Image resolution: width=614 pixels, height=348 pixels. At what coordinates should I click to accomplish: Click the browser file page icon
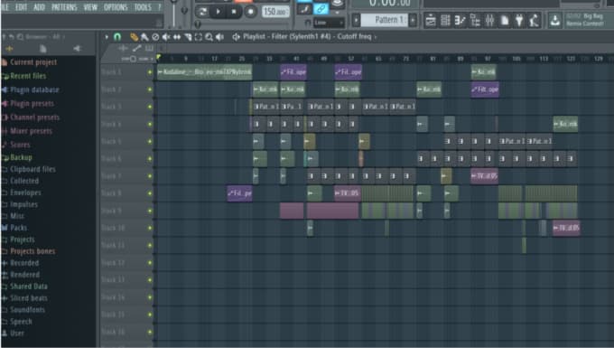(43, 49)
